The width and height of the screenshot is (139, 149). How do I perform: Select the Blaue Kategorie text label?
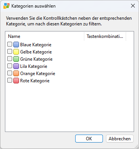(36, 45)
